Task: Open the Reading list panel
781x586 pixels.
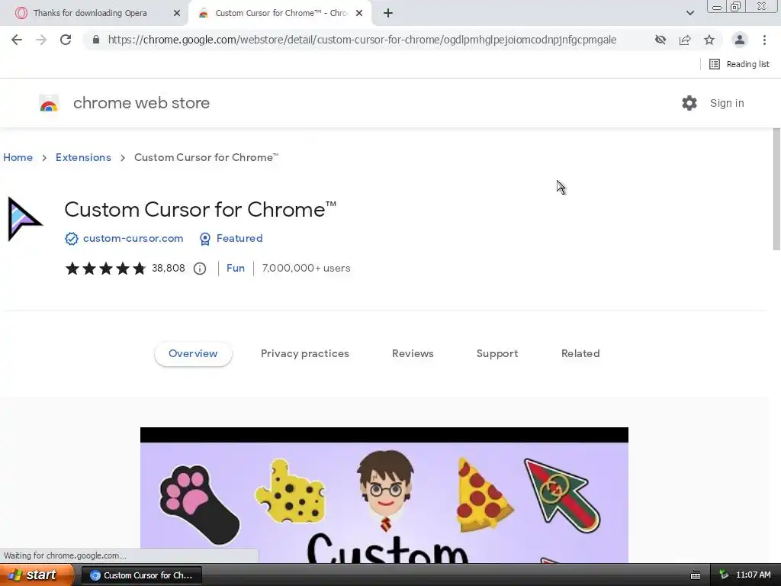Action: coord(740,64)
